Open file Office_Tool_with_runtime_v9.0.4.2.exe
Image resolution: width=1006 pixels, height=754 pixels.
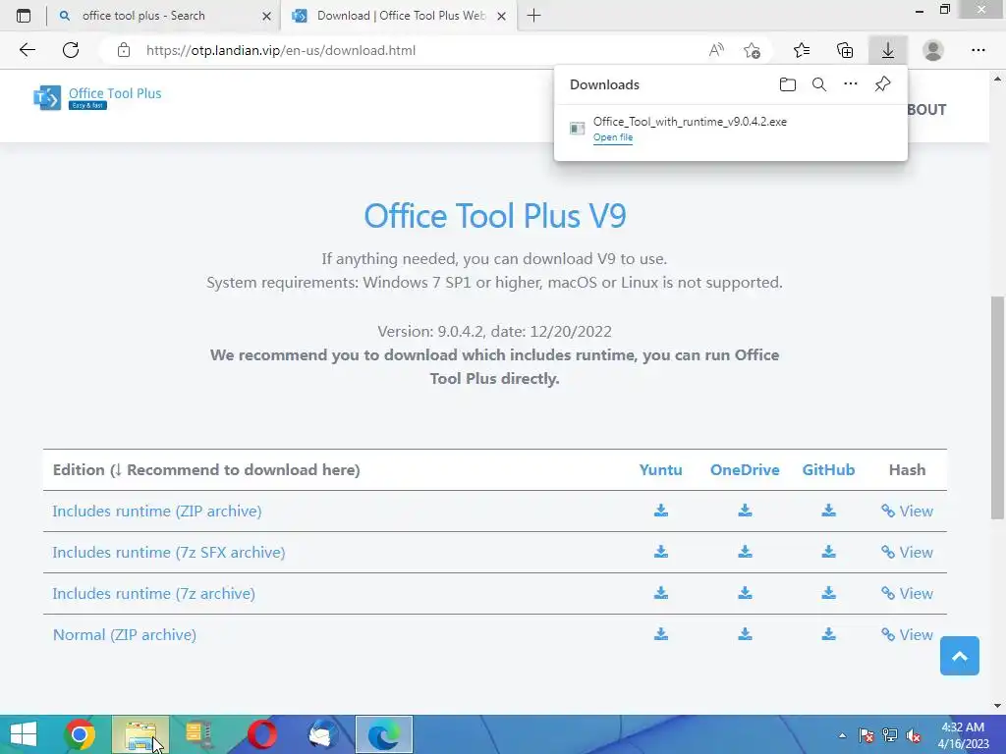tap(613, 137)
